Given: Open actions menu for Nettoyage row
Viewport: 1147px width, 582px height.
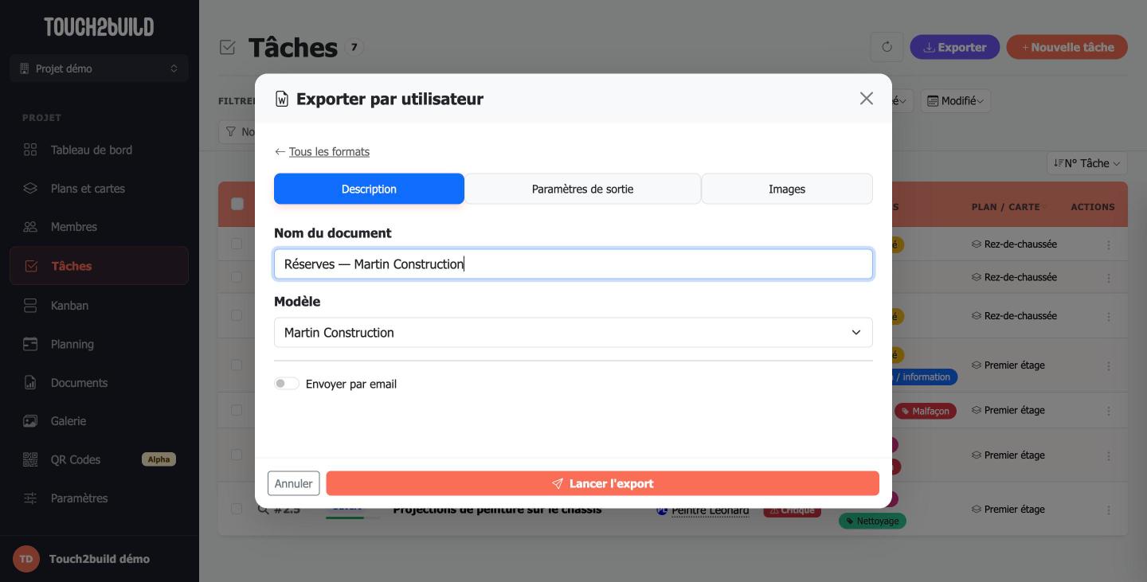Looking at the screenshot, I should click(1108, 510).
